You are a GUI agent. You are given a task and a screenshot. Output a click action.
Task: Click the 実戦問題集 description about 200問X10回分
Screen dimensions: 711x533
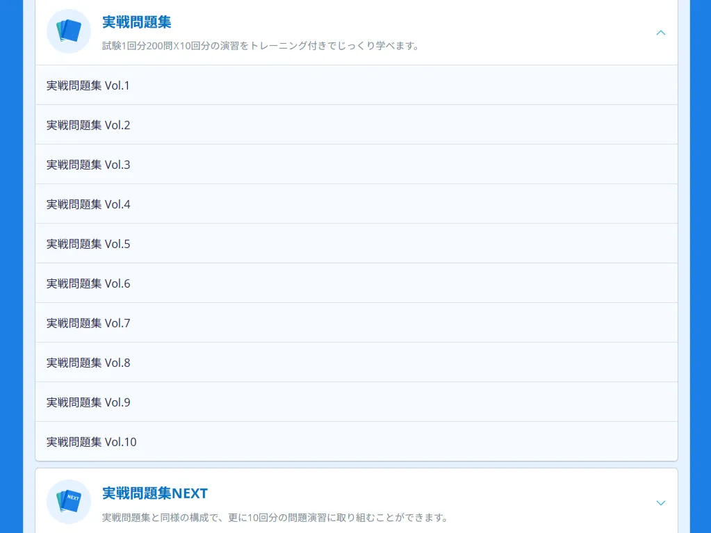pyautogui.click(x=260, y=47)
